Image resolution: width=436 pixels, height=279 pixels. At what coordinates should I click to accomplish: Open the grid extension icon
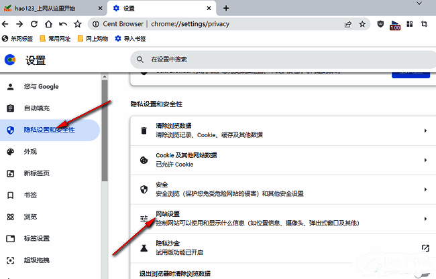410,24
